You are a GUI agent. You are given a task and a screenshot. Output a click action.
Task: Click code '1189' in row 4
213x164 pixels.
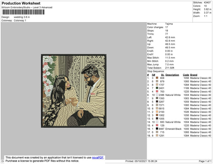pos(186,88)
